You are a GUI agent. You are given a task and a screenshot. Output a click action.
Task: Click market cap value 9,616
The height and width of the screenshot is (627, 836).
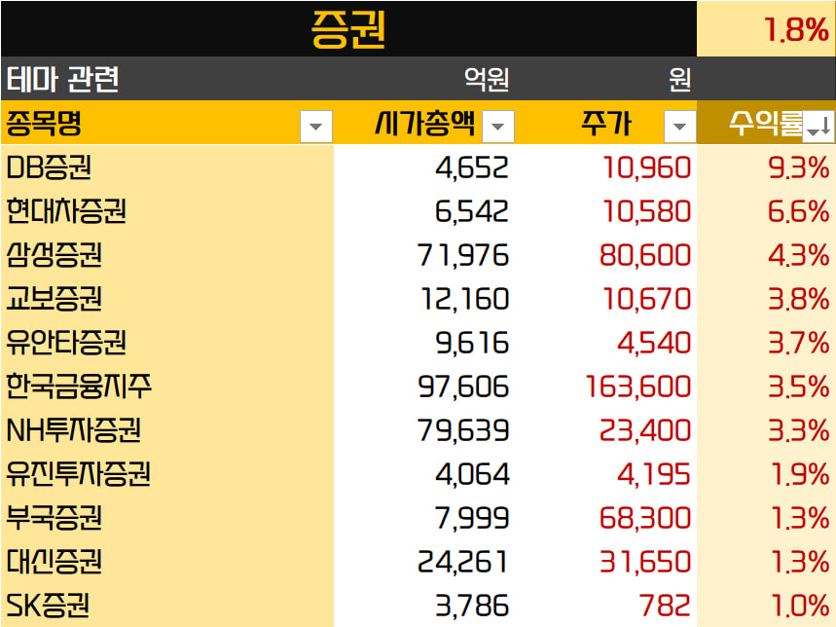click(472, 343)
